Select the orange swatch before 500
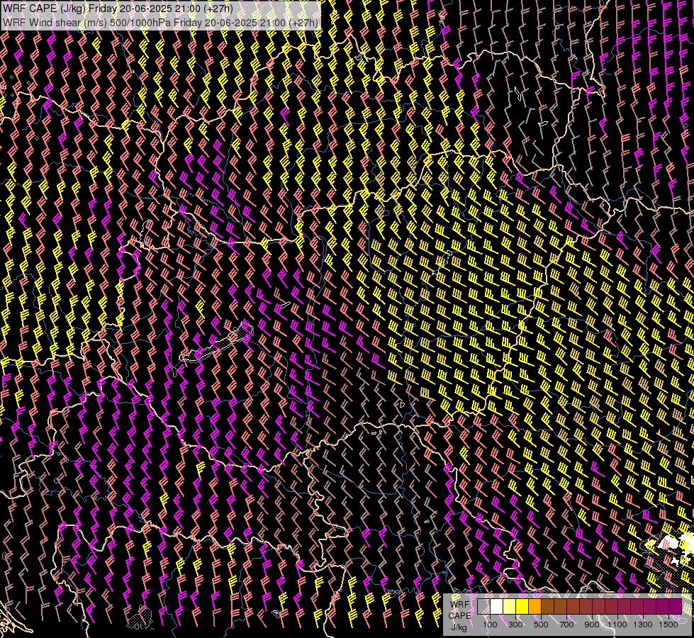 point(535,607)
